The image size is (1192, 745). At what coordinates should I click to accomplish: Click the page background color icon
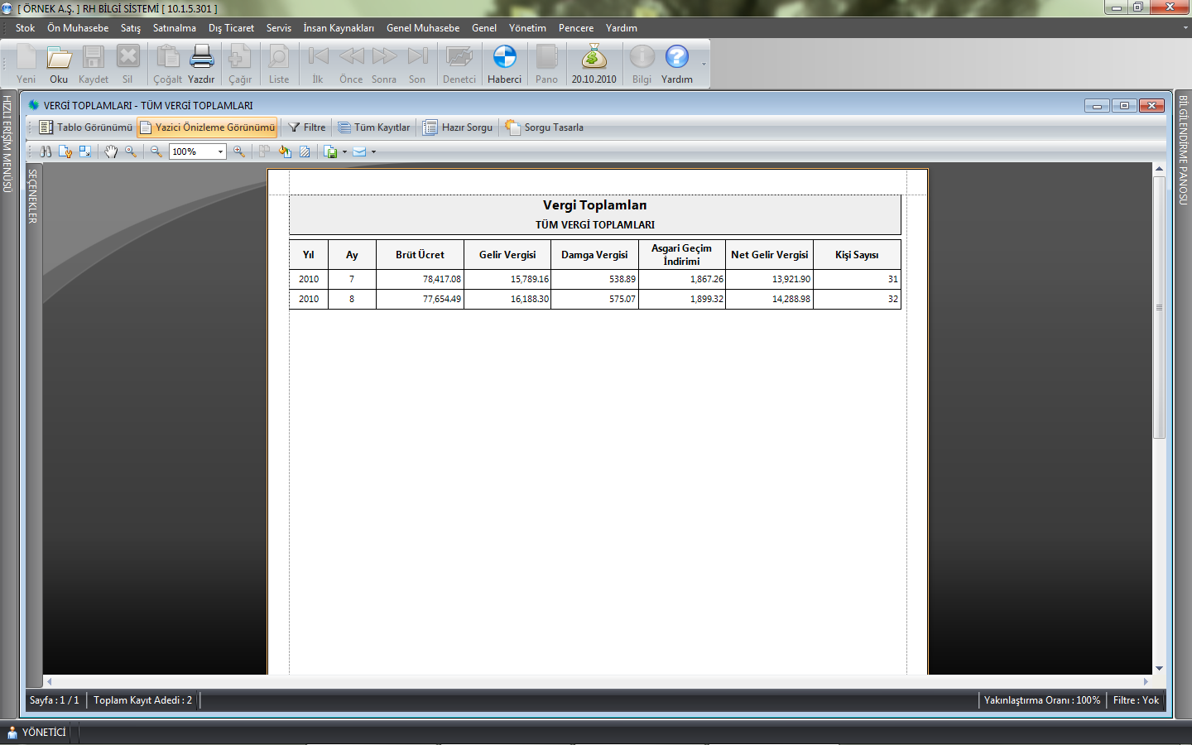coord(285,151)
